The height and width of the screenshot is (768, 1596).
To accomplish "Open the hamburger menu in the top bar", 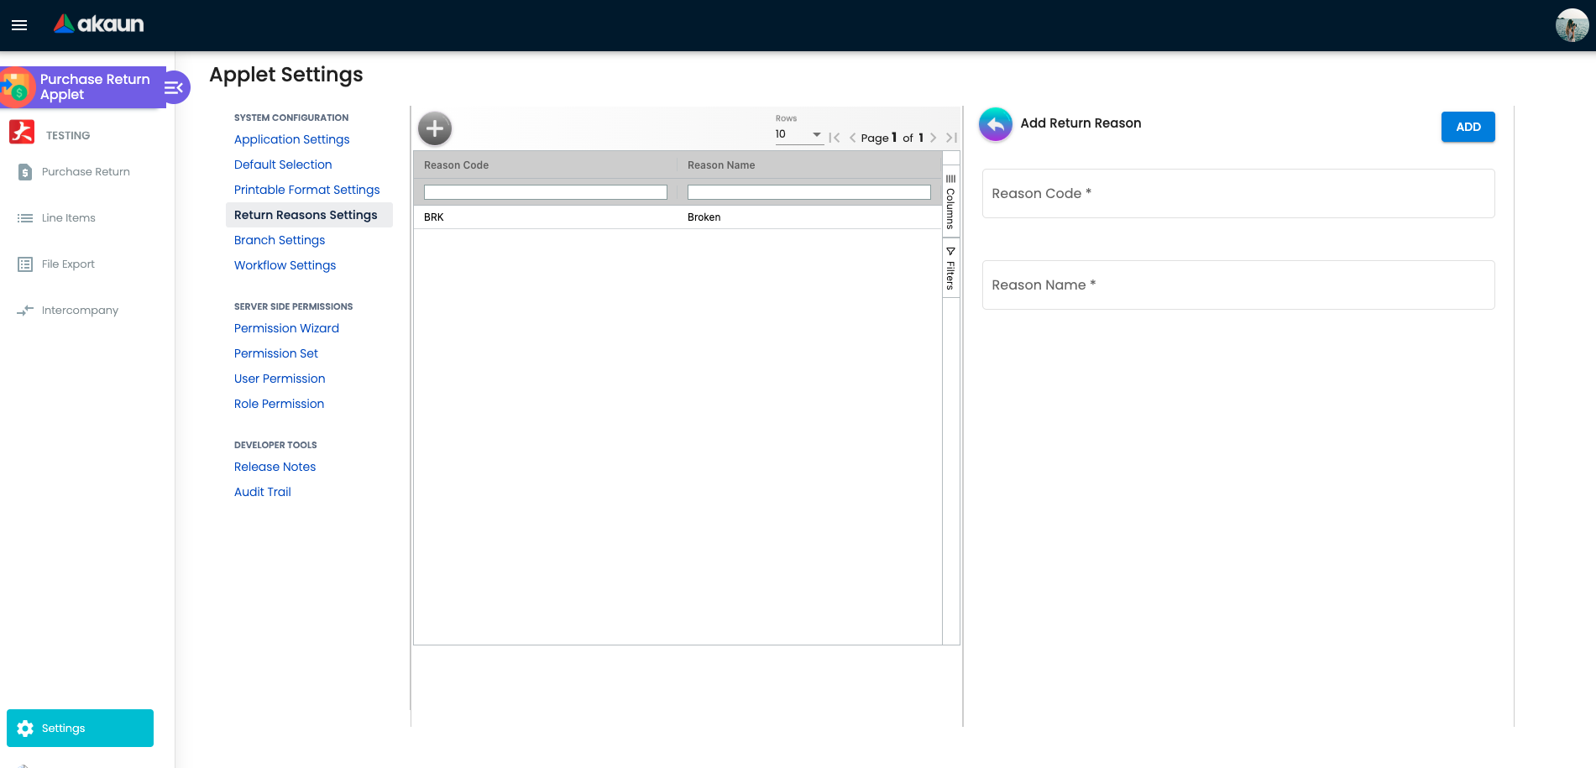I will 19,25.
